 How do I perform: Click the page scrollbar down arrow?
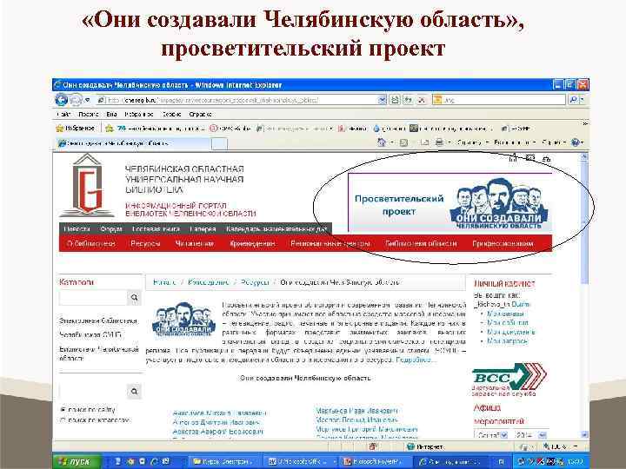coord(584,435)
